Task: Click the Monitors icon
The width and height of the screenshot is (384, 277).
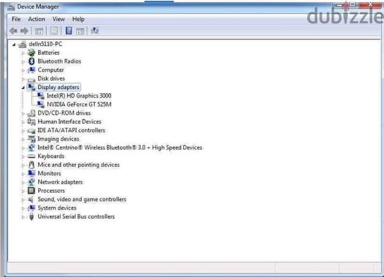Action: (31, 173)
